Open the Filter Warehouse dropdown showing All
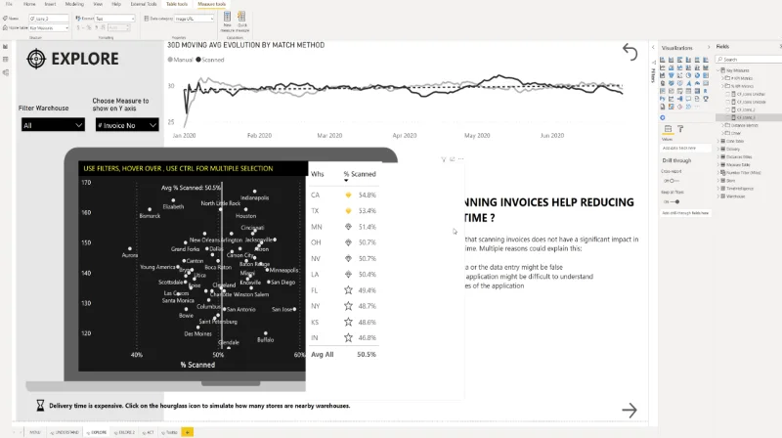 [53, 125]
